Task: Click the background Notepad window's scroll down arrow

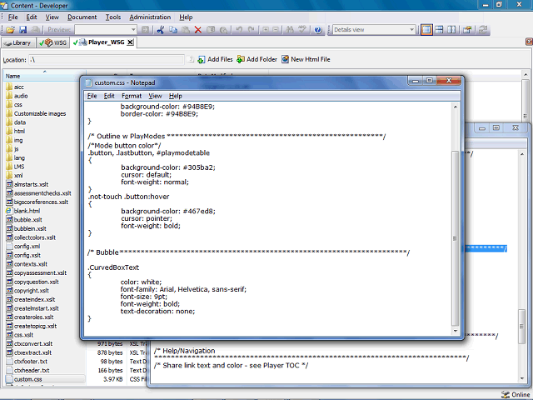Action: click(522, 378)
